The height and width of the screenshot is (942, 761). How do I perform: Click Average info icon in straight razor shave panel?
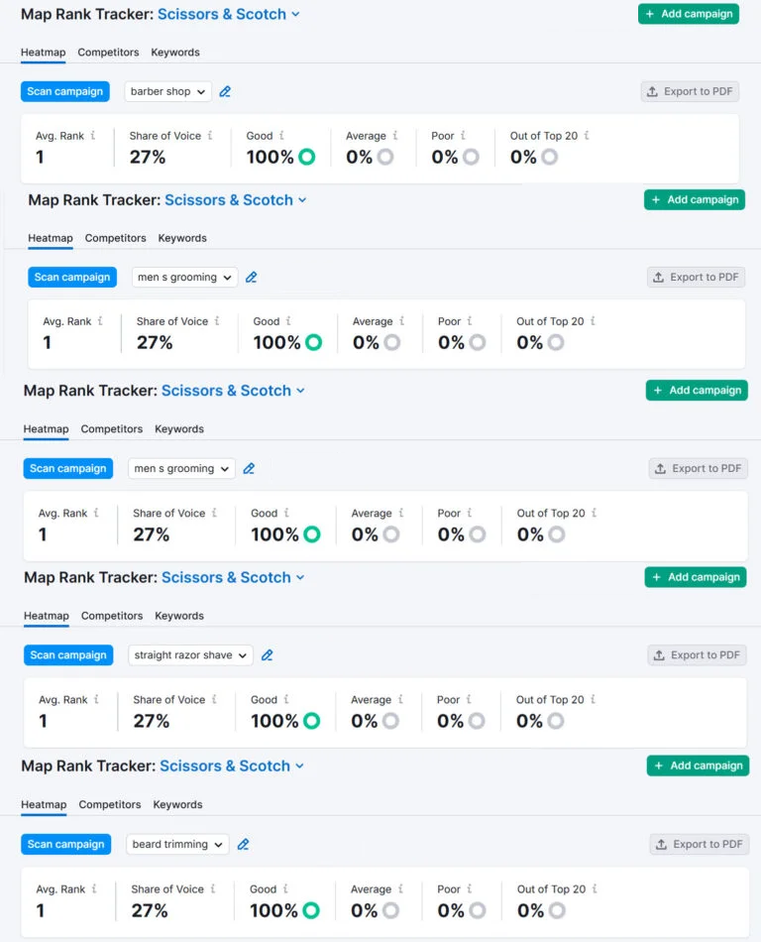pos(399,700)
